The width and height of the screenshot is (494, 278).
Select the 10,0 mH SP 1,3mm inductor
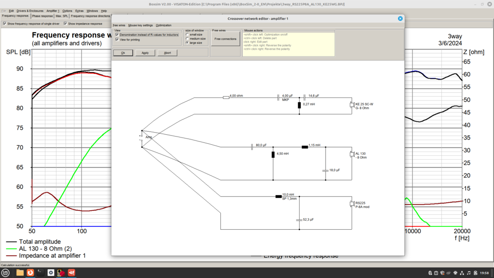(x=278, y=197)
